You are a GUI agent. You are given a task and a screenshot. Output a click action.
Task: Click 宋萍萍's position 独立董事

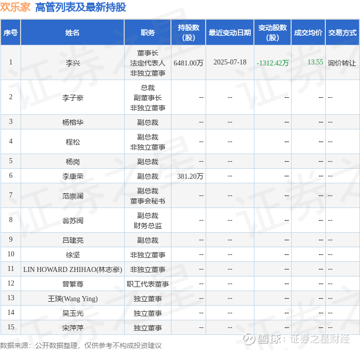pyautogui.click(x=148, y=328)
